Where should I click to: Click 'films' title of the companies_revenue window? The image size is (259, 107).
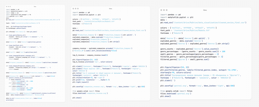pos(111,9)
